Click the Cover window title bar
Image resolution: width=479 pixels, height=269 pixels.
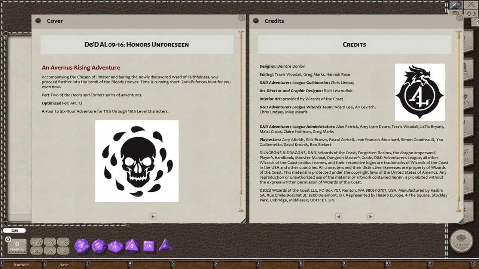pyautogui.click(x=138, y=21)
